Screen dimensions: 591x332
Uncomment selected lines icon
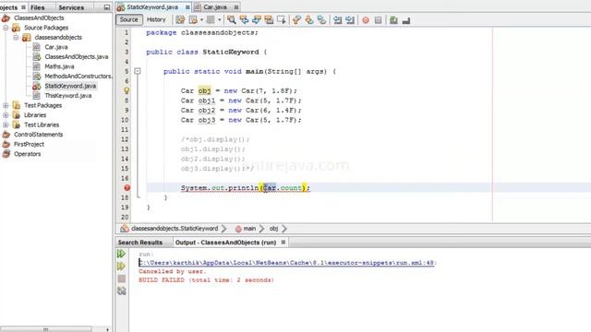(x=406, y=20)
